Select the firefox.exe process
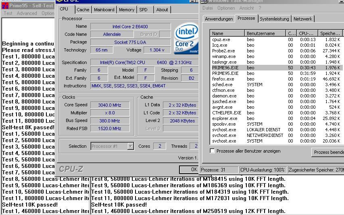The image size is (344, 215). pos(276,79)
